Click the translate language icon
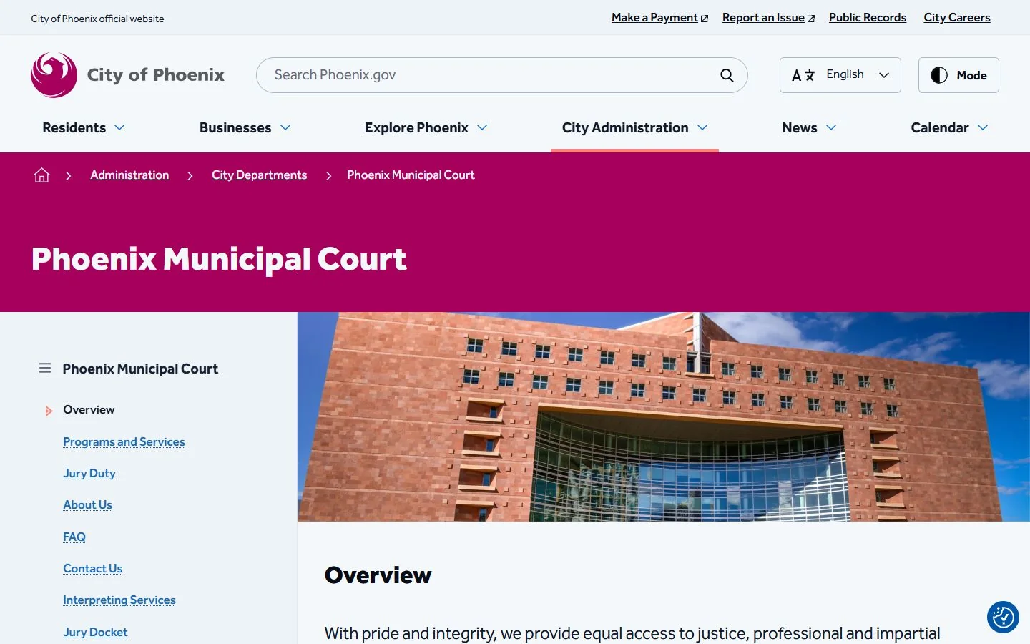1030x644 pixels. (x=803, y=75)
